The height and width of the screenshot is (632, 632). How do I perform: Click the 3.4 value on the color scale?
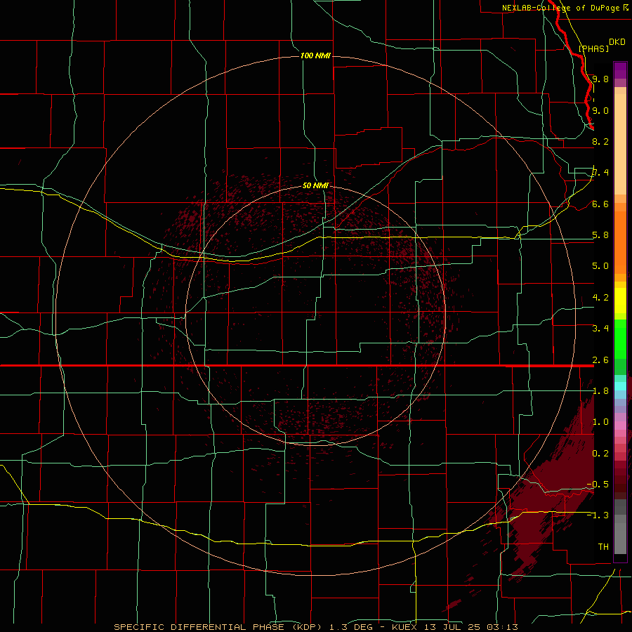pyautogui.click(x=600, y=329)
